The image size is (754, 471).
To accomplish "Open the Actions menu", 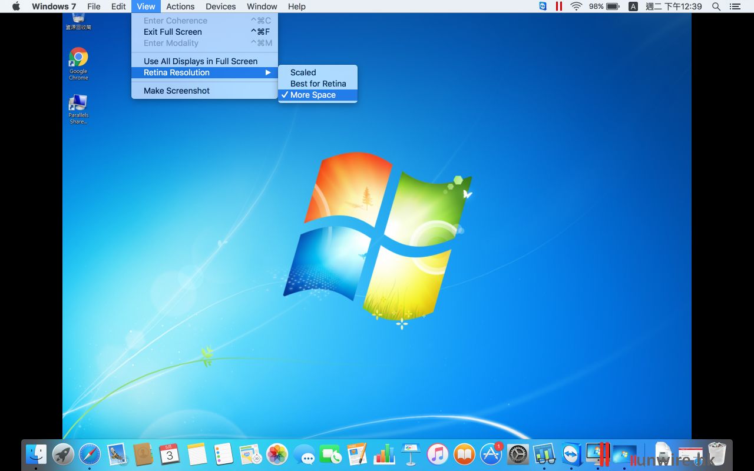I will pos(180,6).
